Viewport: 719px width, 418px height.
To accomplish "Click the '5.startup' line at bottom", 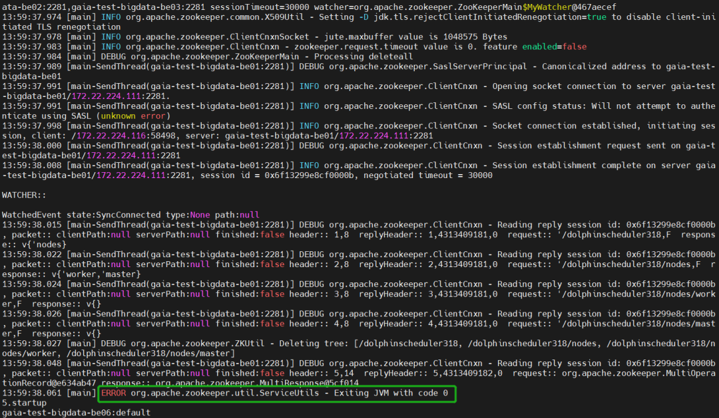I will [24, 403].
